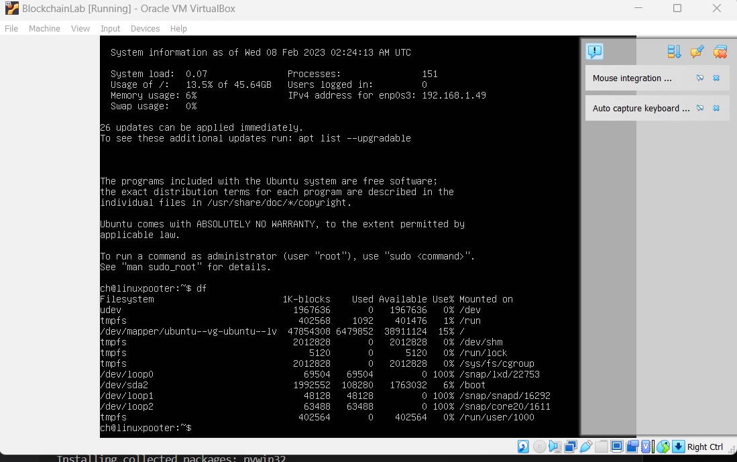Click the Auto capture keyboard notification text

(641, 108)
